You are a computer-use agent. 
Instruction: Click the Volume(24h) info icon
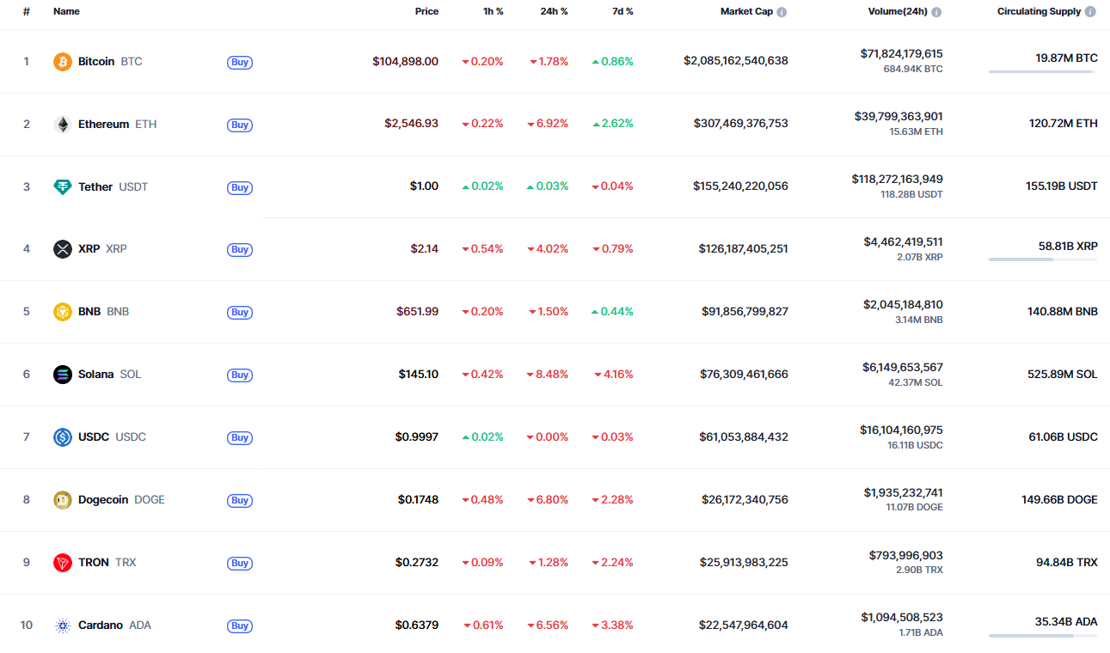pyautogui.click(x=936, y=12)
